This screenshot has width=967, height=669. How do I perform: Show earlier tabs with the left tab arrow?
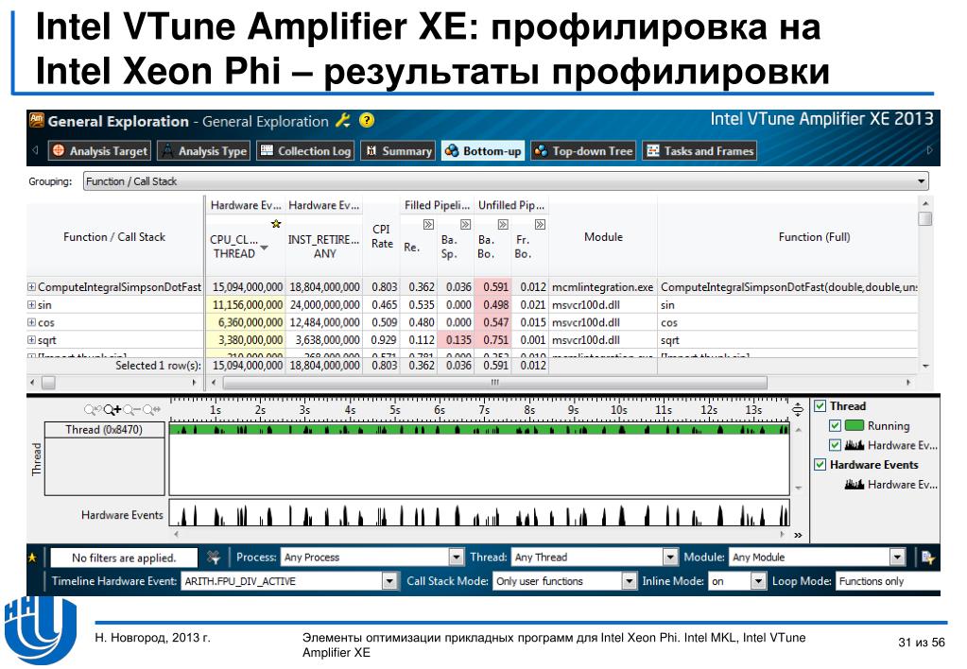[35, 150]
